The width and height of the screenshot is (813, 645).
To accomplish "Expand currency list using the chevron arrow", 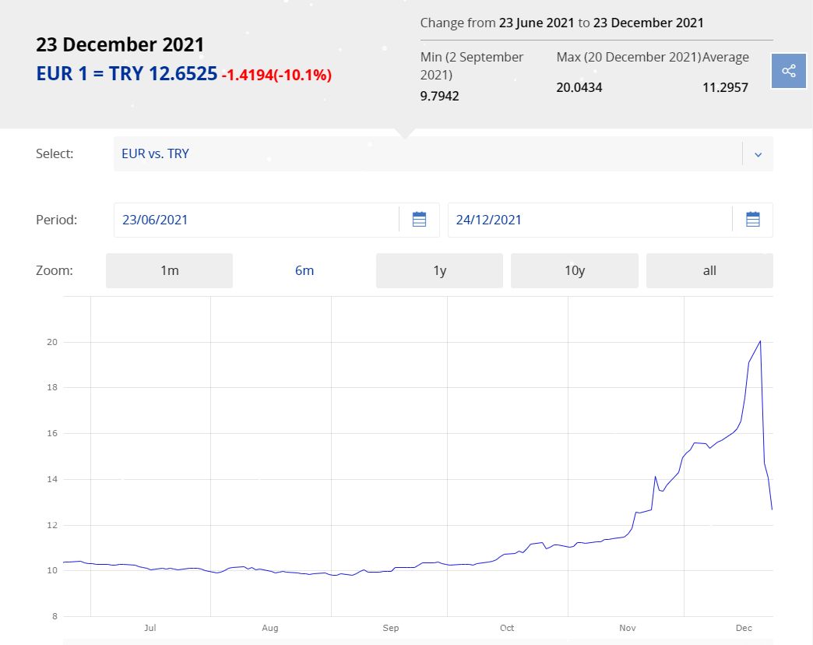I will pyautogui.click(x=758, y=154).
